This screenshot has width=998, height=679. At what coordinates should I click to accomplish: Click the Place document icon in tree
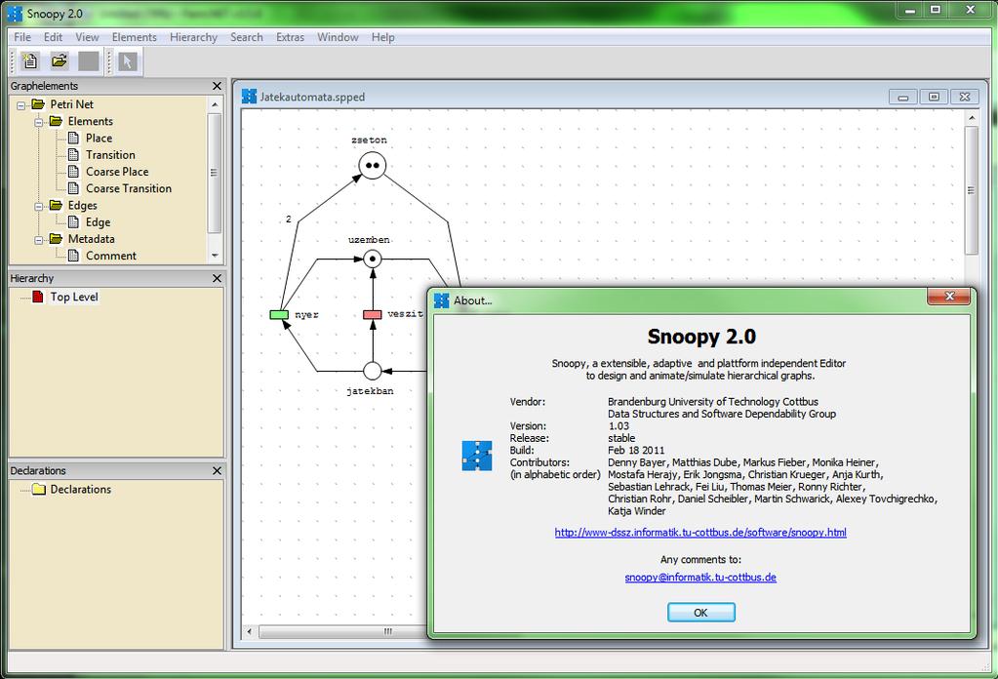click(x=74, y=139)
